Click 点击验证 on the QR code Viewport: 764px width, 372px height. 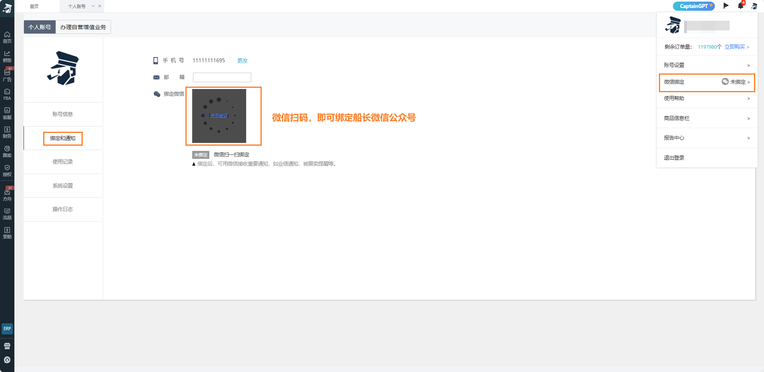click(x=219, y=116)
